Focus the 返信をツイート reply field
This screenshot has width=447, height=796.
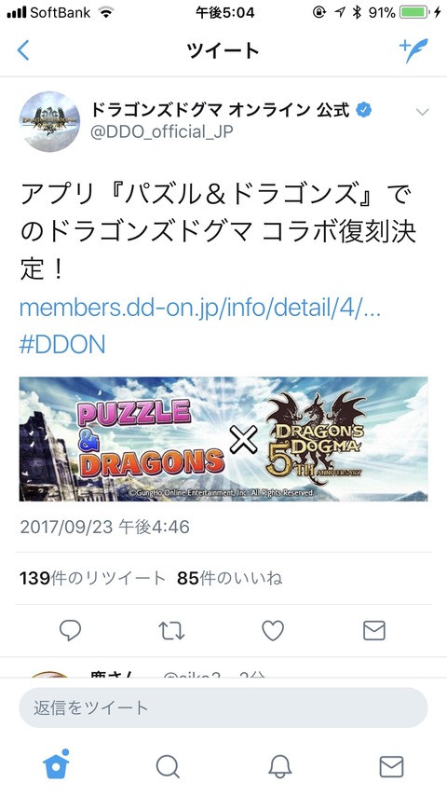pos(223,707)
